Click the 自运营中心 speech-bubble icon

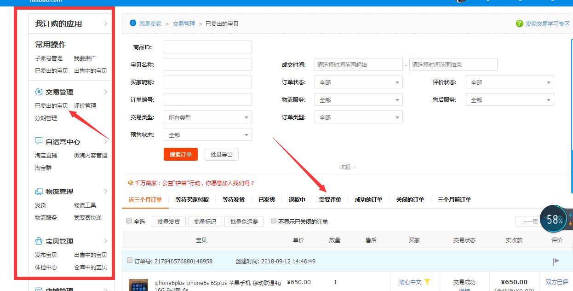pyautogui.click(x=38, y=141)
